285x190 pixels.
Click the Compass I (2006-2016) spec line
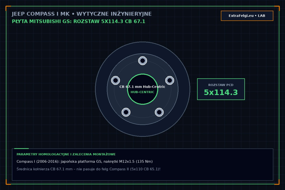[x=85, y=161]
